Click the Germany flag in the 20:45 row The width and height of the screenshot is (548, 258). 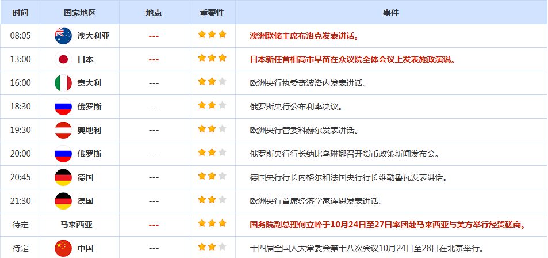(63, 177)
